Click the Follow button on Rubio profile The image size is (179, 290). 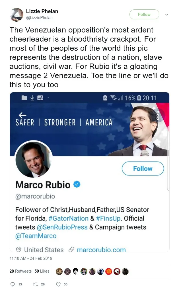(143, 169)
